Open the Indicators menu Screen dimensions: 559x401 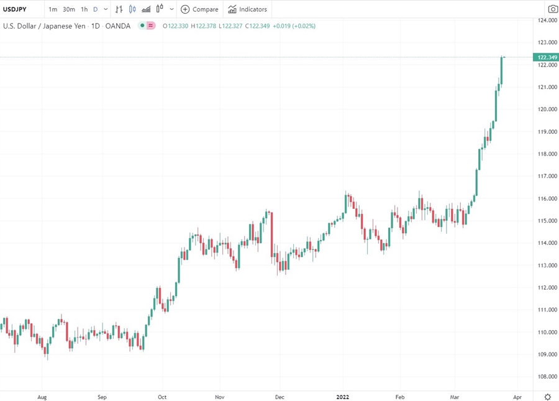(247, 9)
